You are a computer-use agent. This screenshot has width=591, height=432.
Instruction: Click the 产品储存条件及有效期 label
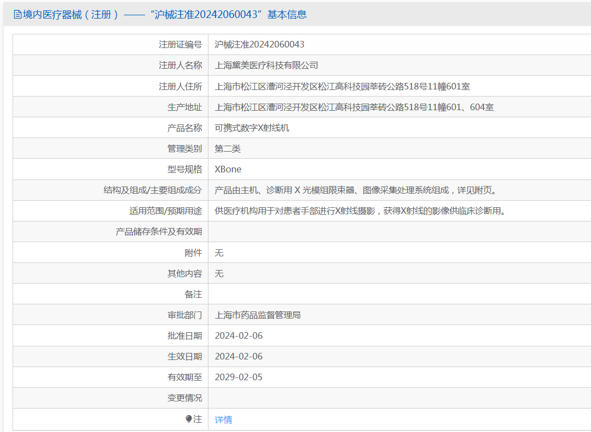159,232
